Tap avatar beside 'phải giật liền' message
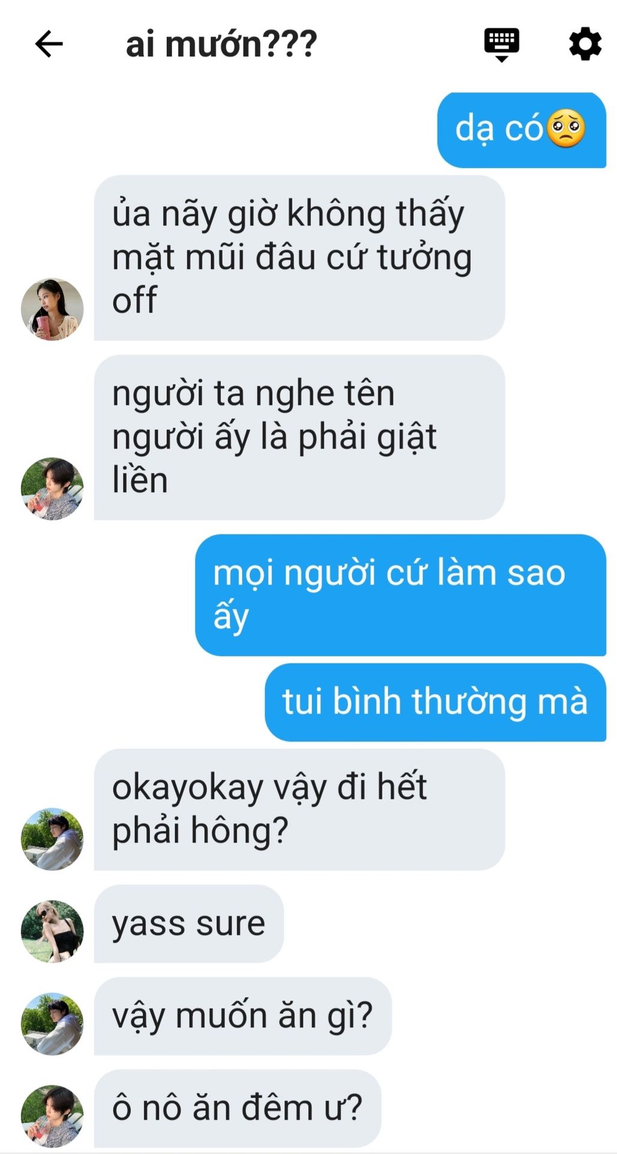The image size is (617, 1154). (52, 489)
